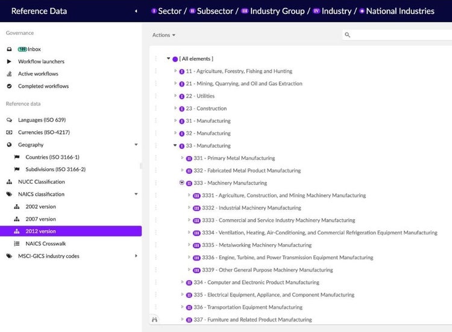
Task: Click the sidebar resize handle
Action: (x=141, y=166)
